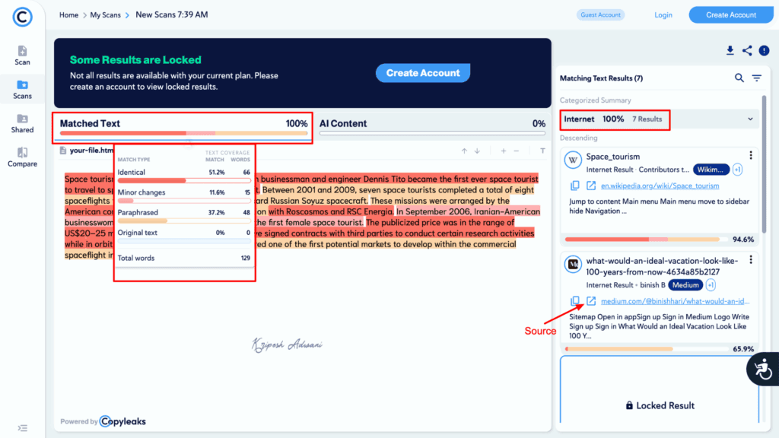Open the three-dot menu on Space_tourism result
This screenshot has width=779, height=438.
(x=750, y=155)
